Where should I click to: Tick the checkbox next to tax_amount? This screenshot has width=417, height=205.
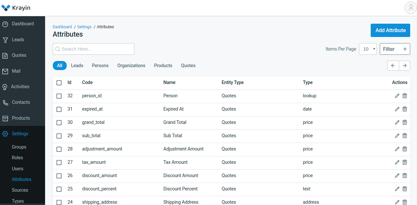tap(59, 162)
